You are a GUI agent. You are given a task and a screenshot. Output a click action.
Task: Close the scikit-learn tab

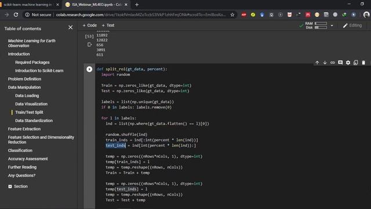coord(57,5)
